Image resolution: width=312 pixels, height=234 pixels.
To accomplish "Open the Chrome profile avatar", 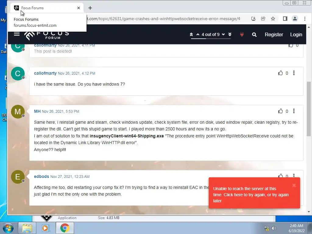I will (x=295, y=19).
